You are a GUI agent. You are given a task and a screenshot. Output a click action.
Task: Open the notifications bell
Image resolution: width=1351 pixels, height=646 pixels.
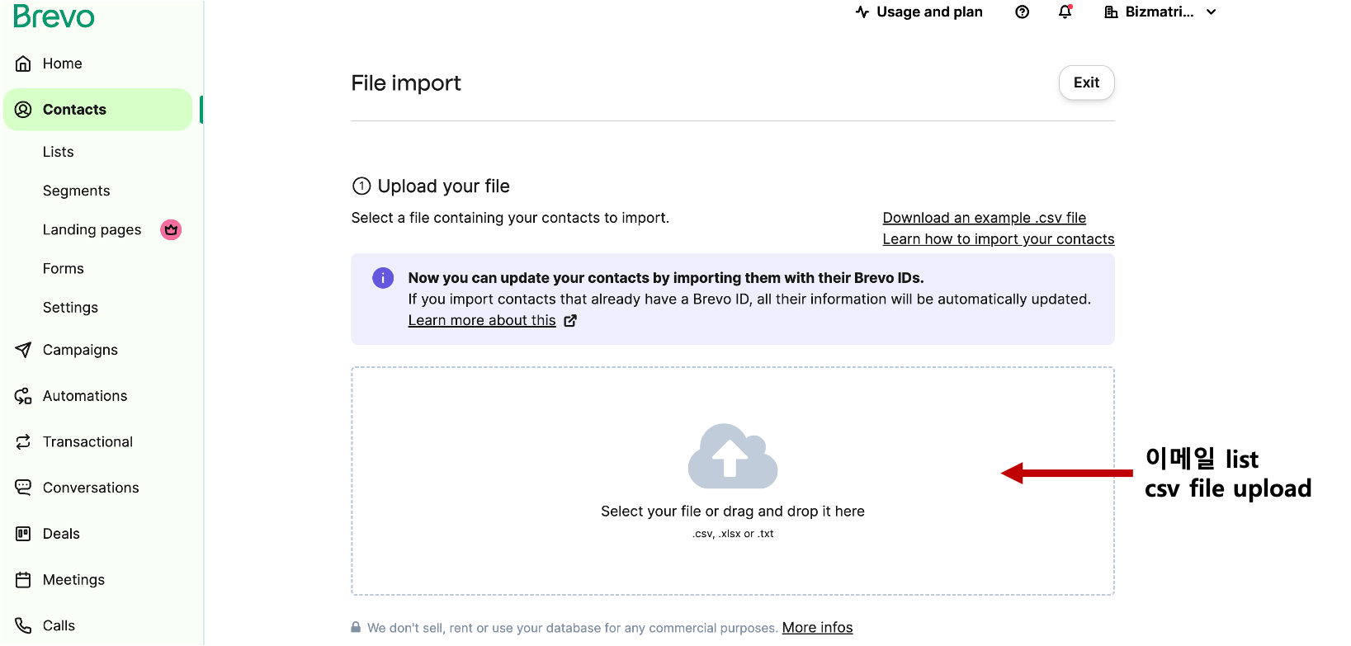coord(1065,12)
